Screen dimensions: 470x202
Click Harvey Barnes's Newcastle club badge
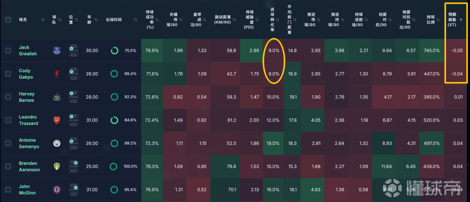point(57,97)
